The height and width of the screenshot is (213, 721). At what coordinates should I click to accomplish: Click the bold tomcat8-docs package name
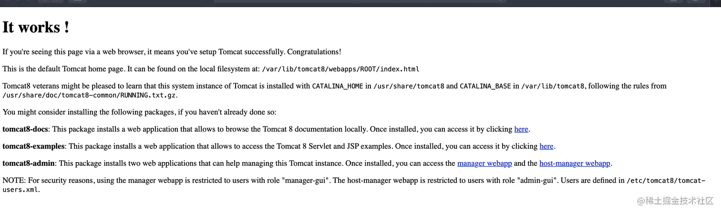[25, 129]
